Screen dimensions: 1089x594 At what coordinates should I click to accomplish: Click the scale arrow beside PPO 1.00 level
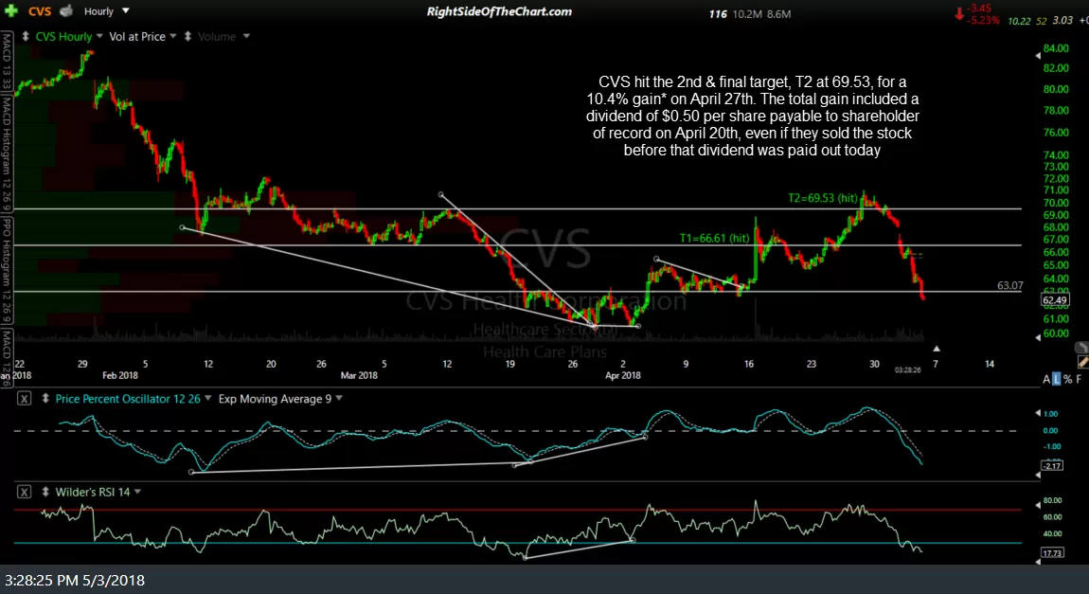tap(1038, 413)
